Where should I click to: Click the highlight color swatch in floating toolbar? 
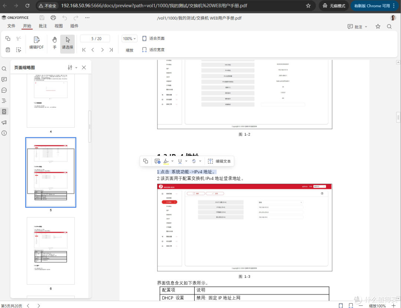pyautogui.click(x=166, y=161)
